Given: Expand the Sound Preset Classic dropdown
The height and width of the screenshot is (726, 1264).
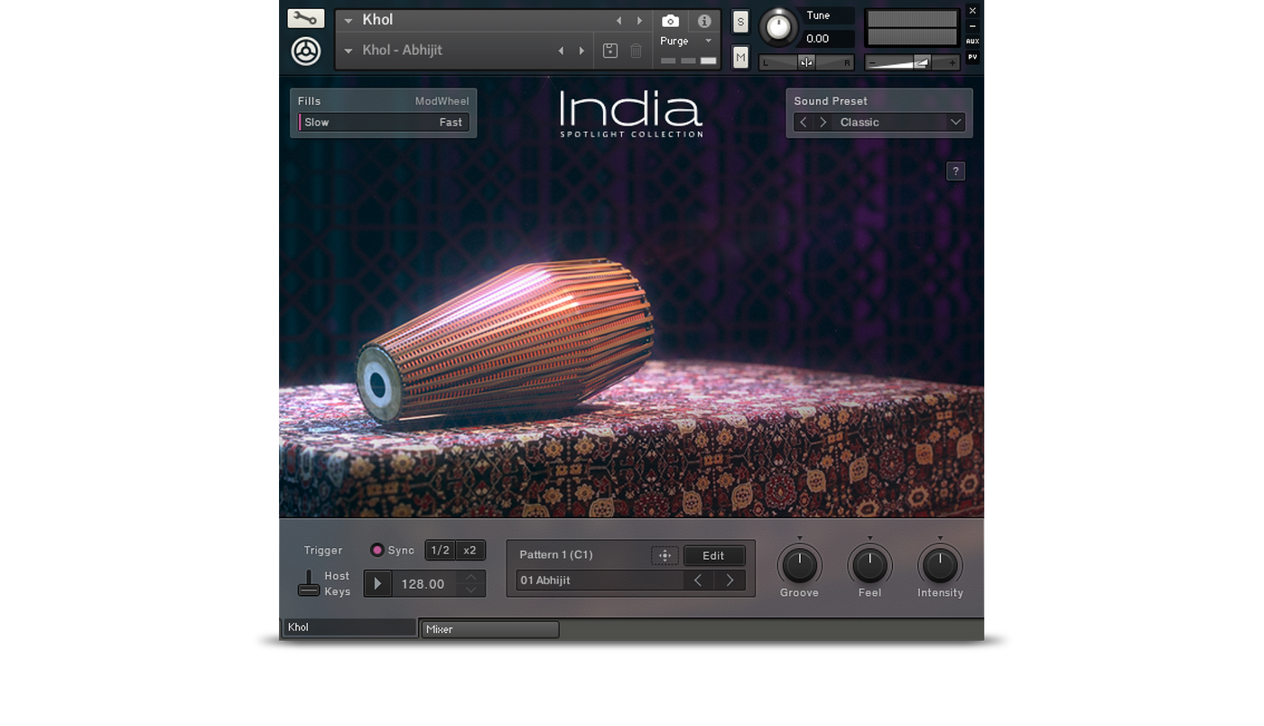Looking at the screenshot, I should tap(955, 122).
